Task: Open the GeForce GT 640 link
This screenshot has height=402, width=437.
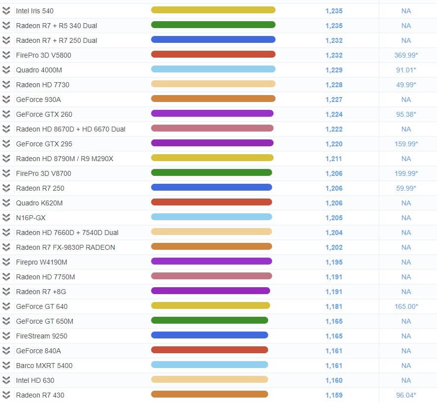Action: point(42,306)
